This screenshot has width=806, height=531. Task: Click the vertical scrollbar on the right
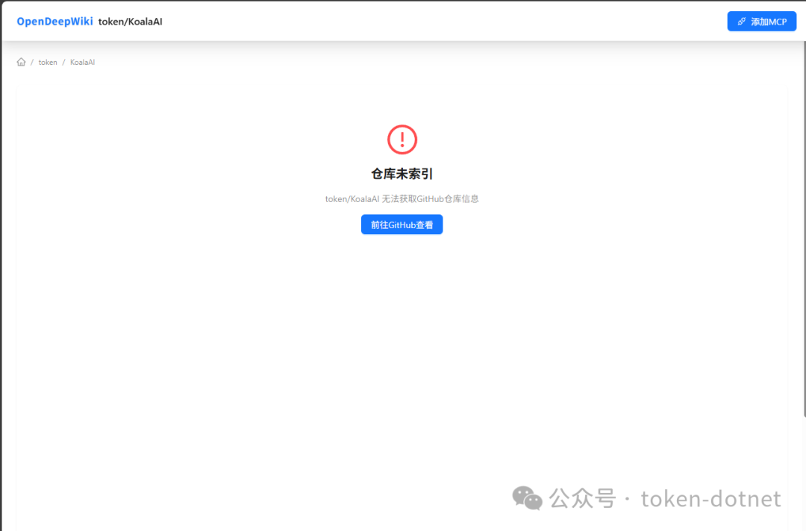tap(804, 228)
